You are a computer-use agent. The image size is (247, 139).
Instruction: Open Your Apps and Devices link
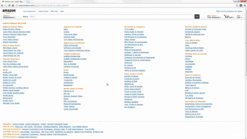click(x=73, y=39)
